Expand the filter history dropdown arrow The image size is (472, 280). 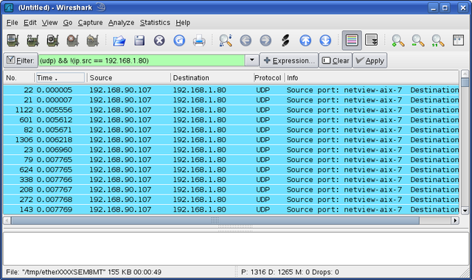pos(251,60)
